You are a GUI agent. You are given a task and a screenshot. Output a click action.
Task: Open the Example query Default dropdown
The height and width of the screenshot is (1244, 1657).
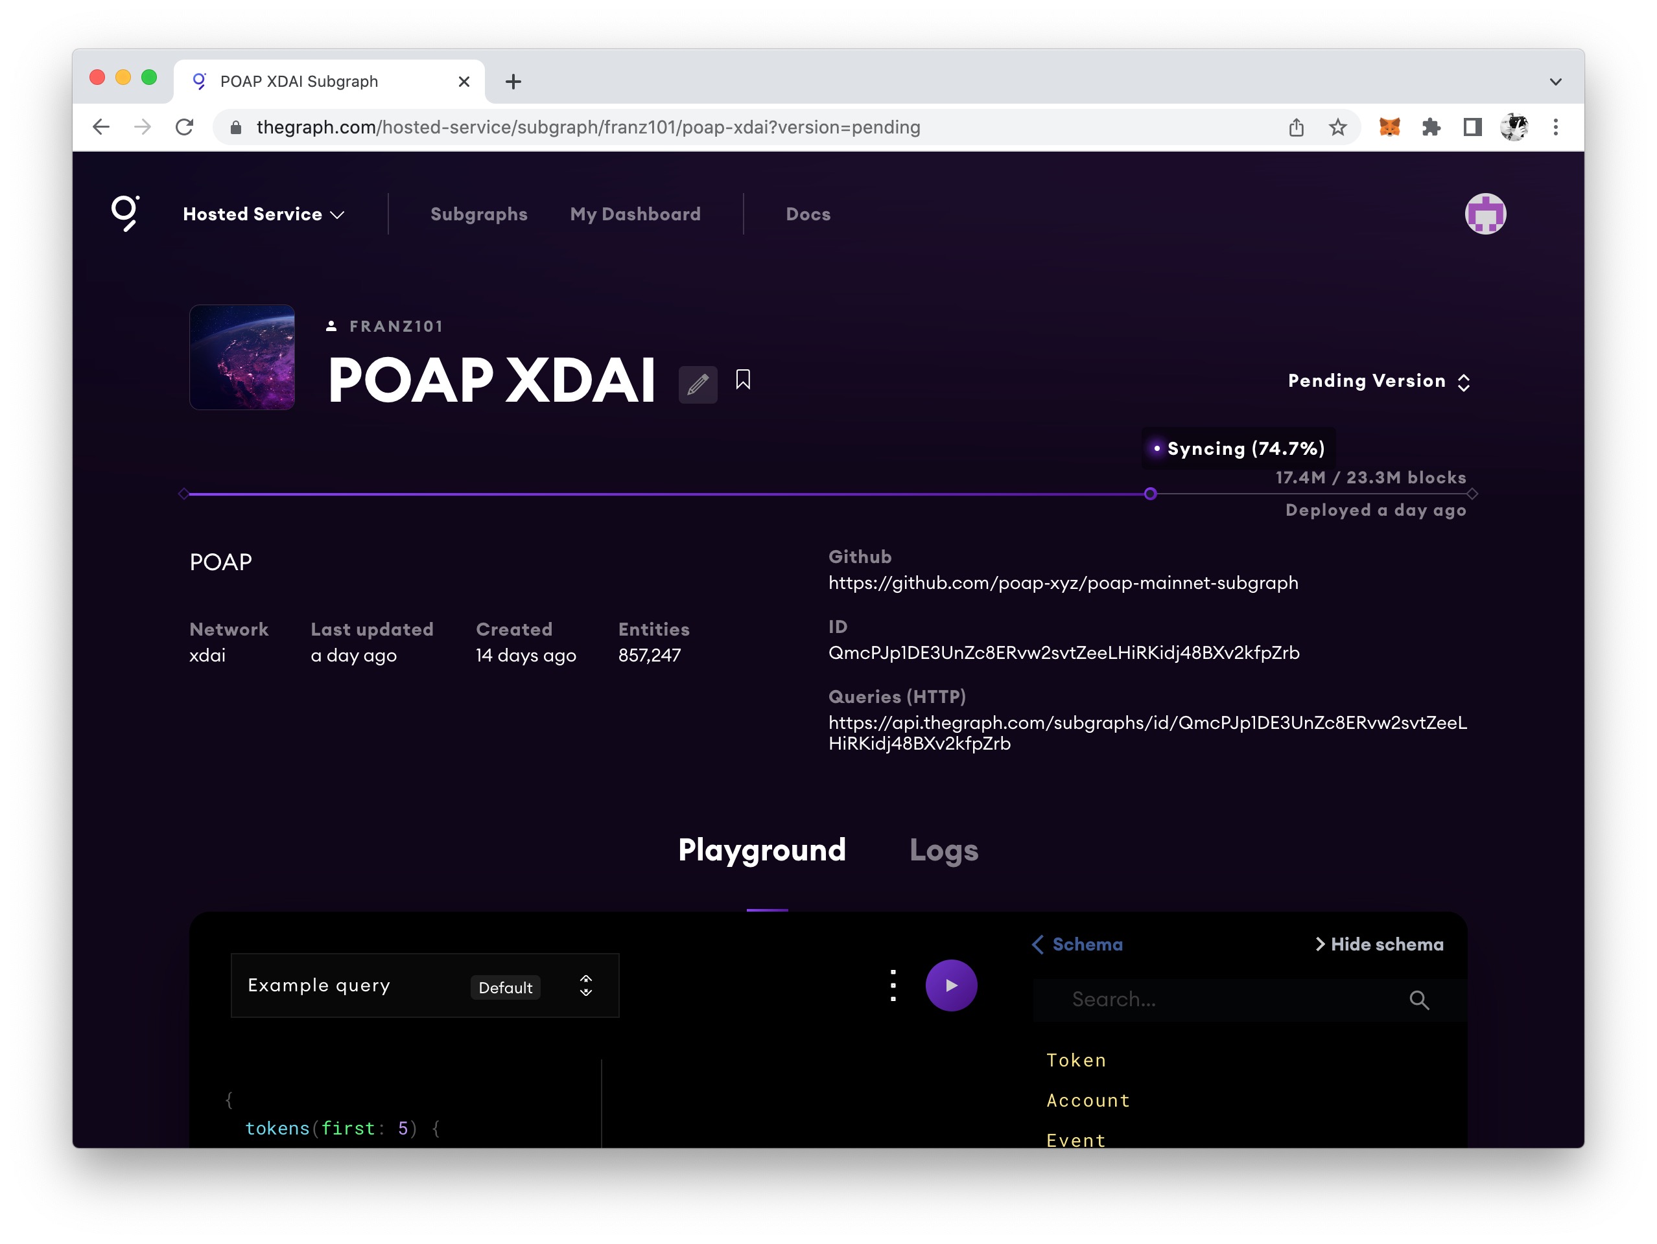click(x=425, y=985)
